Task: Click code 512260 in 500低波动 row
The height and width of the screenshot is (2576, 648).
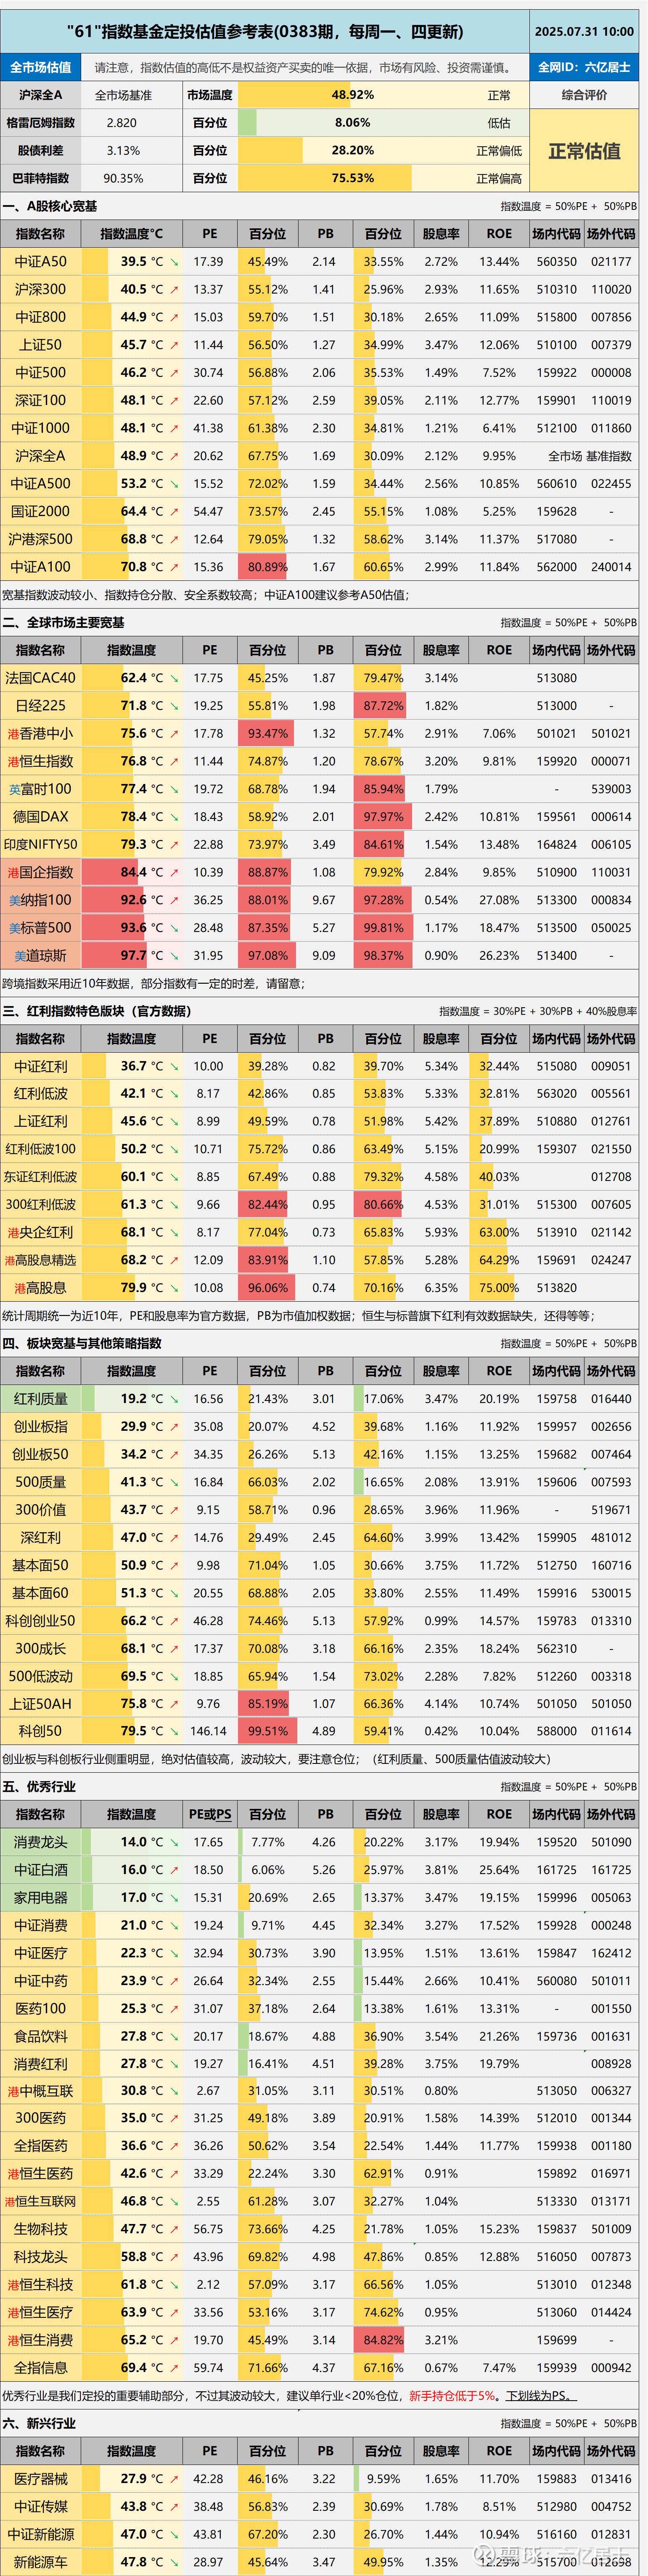Action: [x=556, y=1676]
